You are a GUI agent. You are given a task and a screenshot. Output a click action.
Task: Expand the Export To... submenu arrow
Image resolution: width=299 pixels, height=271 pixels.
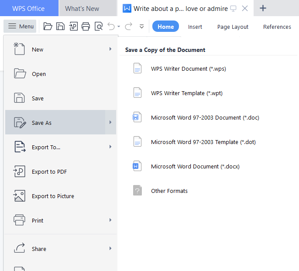pyautogui.click(x=110, y=147)
